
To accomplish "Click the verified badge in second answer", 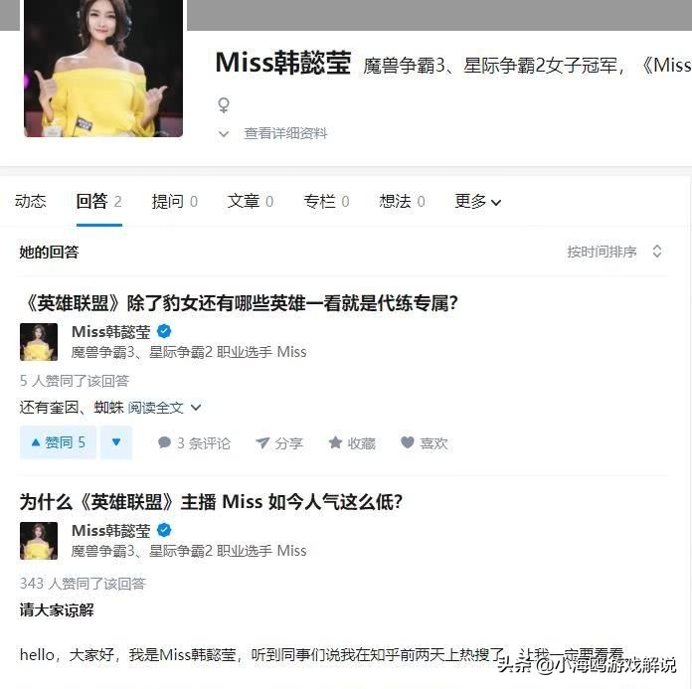I will 164,530.
